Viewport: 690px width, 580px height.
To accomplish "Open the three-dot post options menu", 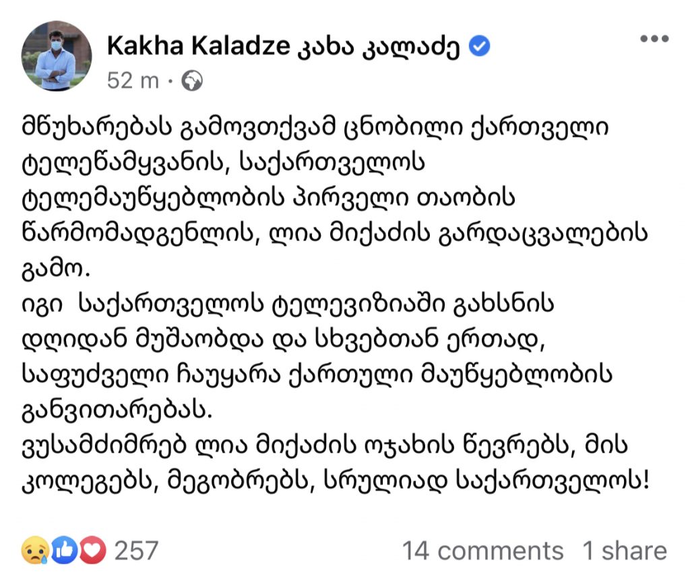I will 653,39.
